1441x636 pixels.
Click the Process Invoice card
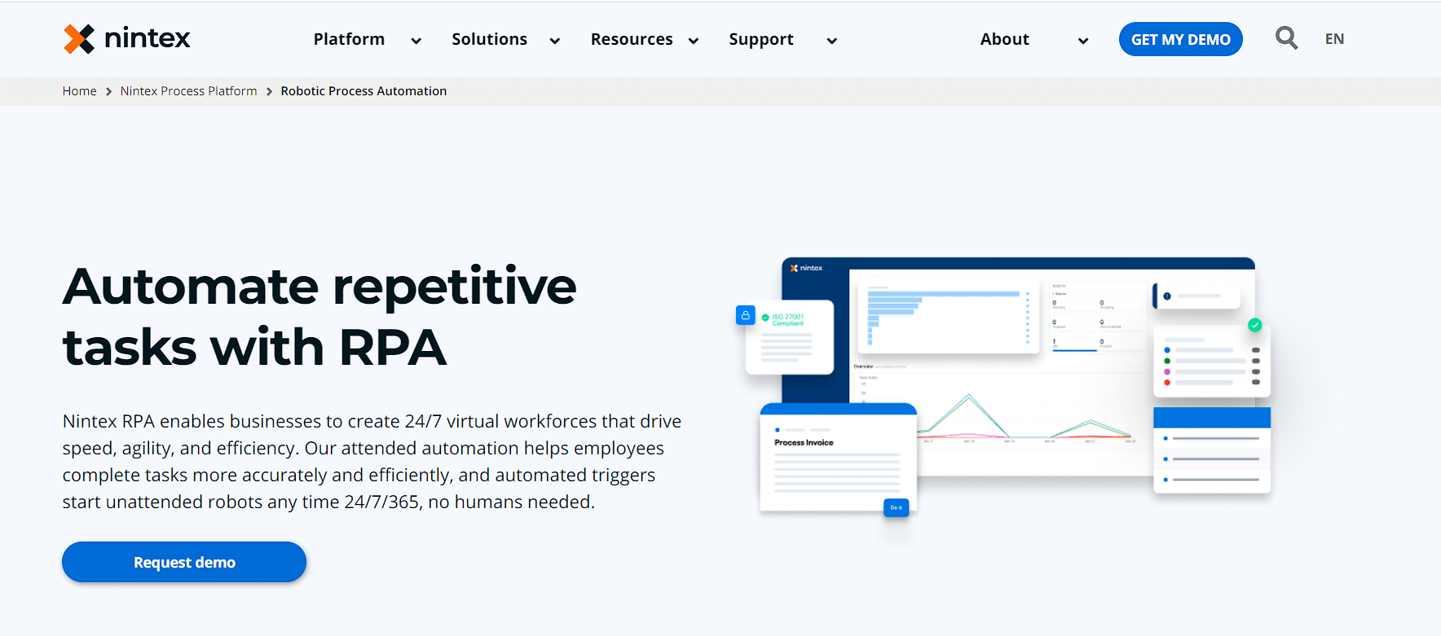coord(838,458)
